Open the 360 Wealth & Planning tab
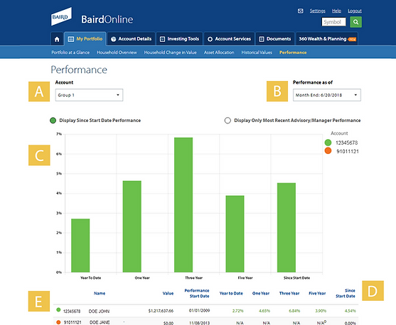 coord(327,39)
